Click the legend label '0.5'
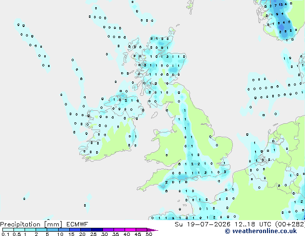This screenshot has height=236, width=305. point(17,234)
